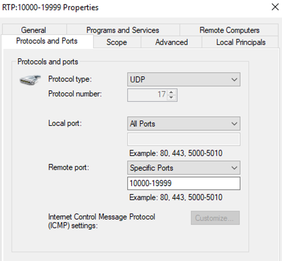Expand the Local port All Ports dropdown
The width and height of the screenshot is (282, 261).
tap(184, 123)
